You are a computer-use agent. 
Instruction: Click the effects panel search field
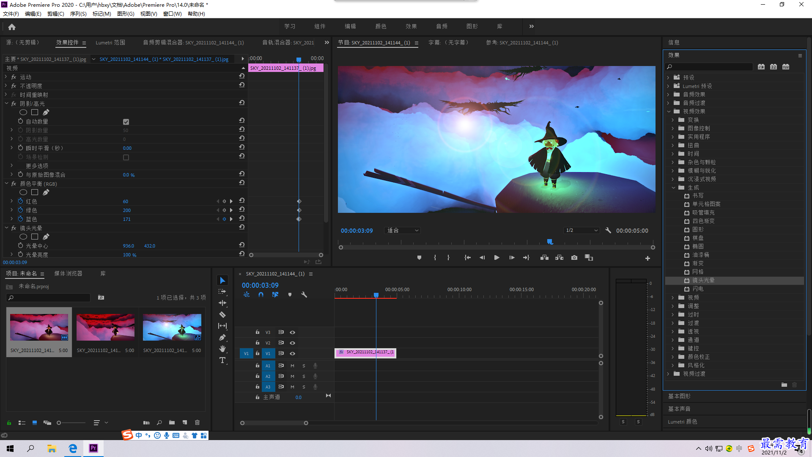[x=709, y=67]
